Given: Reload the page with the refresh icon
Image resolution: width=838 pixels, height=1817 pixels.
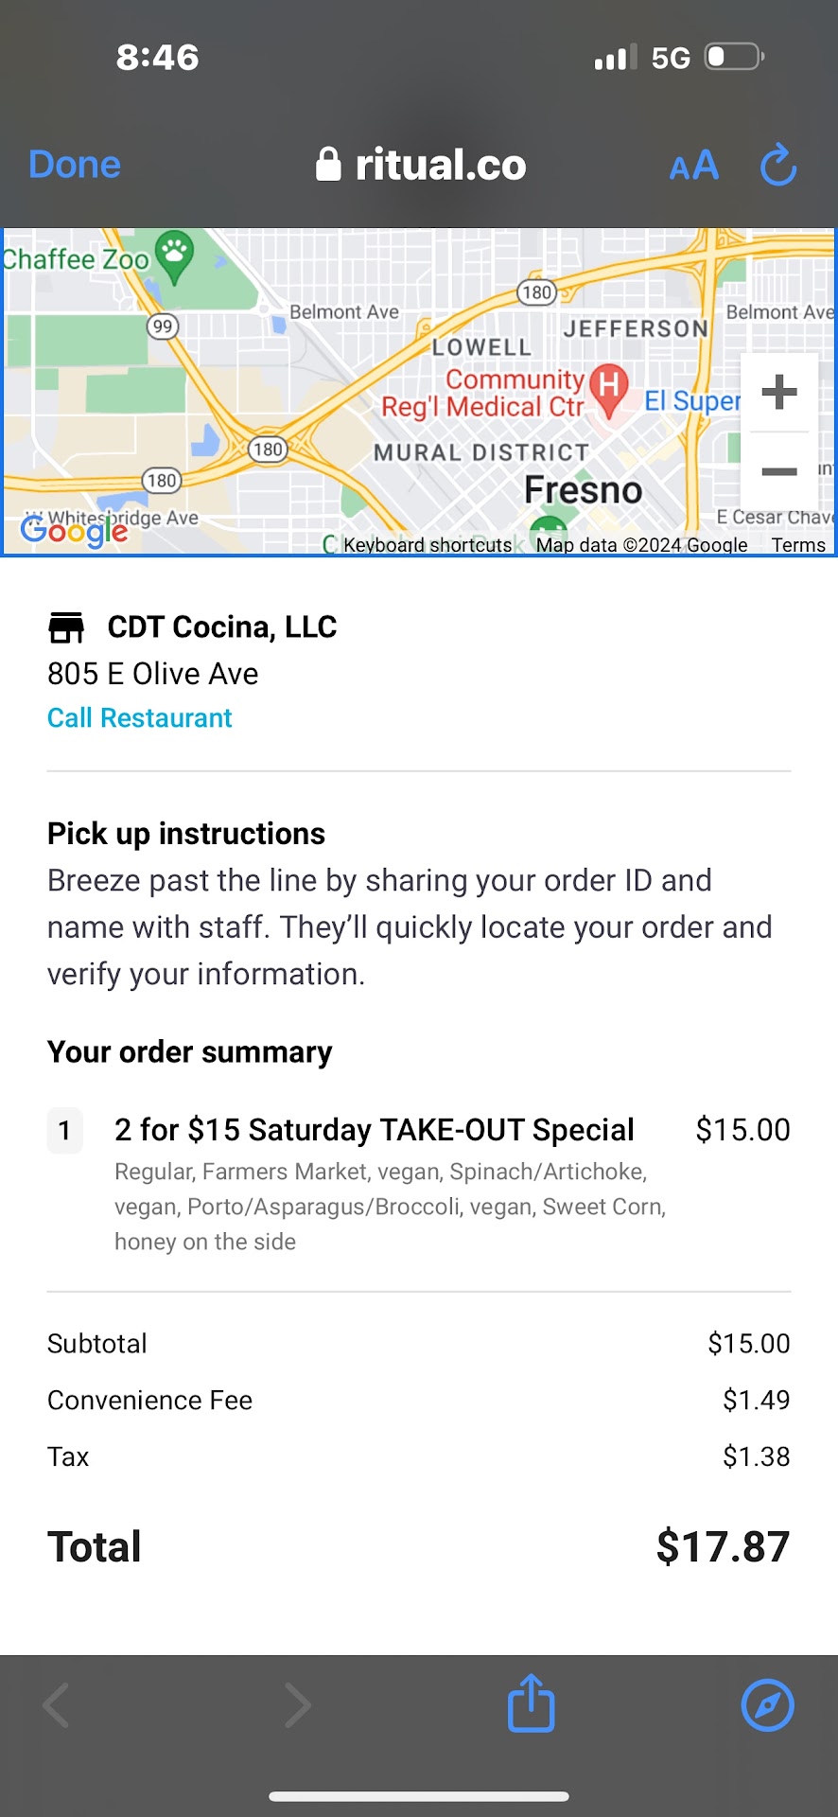Looking at the screenshot, I should point(778,166).
